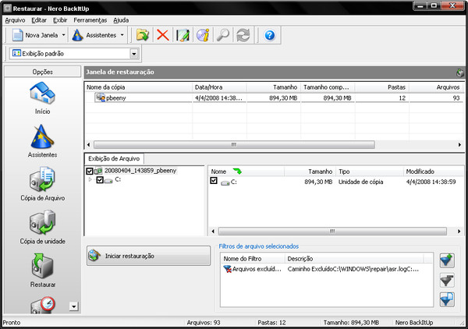Image resolution: width=468 pixels, height=329 pixels.
Task: Expand the C: drive tree node
Action: click(x=90, y=179)
